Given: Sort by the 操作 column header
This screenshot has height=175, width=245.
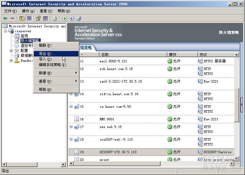Looking at the screenshot, I should point(182,55).
